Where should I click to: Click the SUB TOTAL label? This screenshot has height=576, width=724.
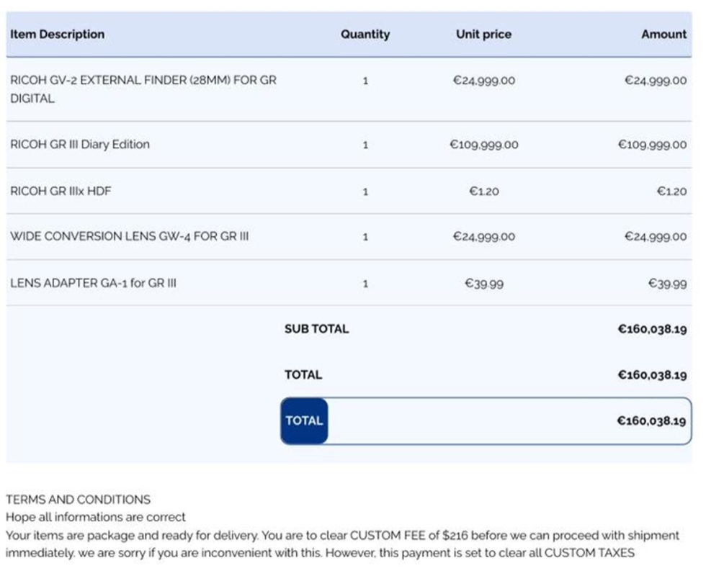click(316, 329)
